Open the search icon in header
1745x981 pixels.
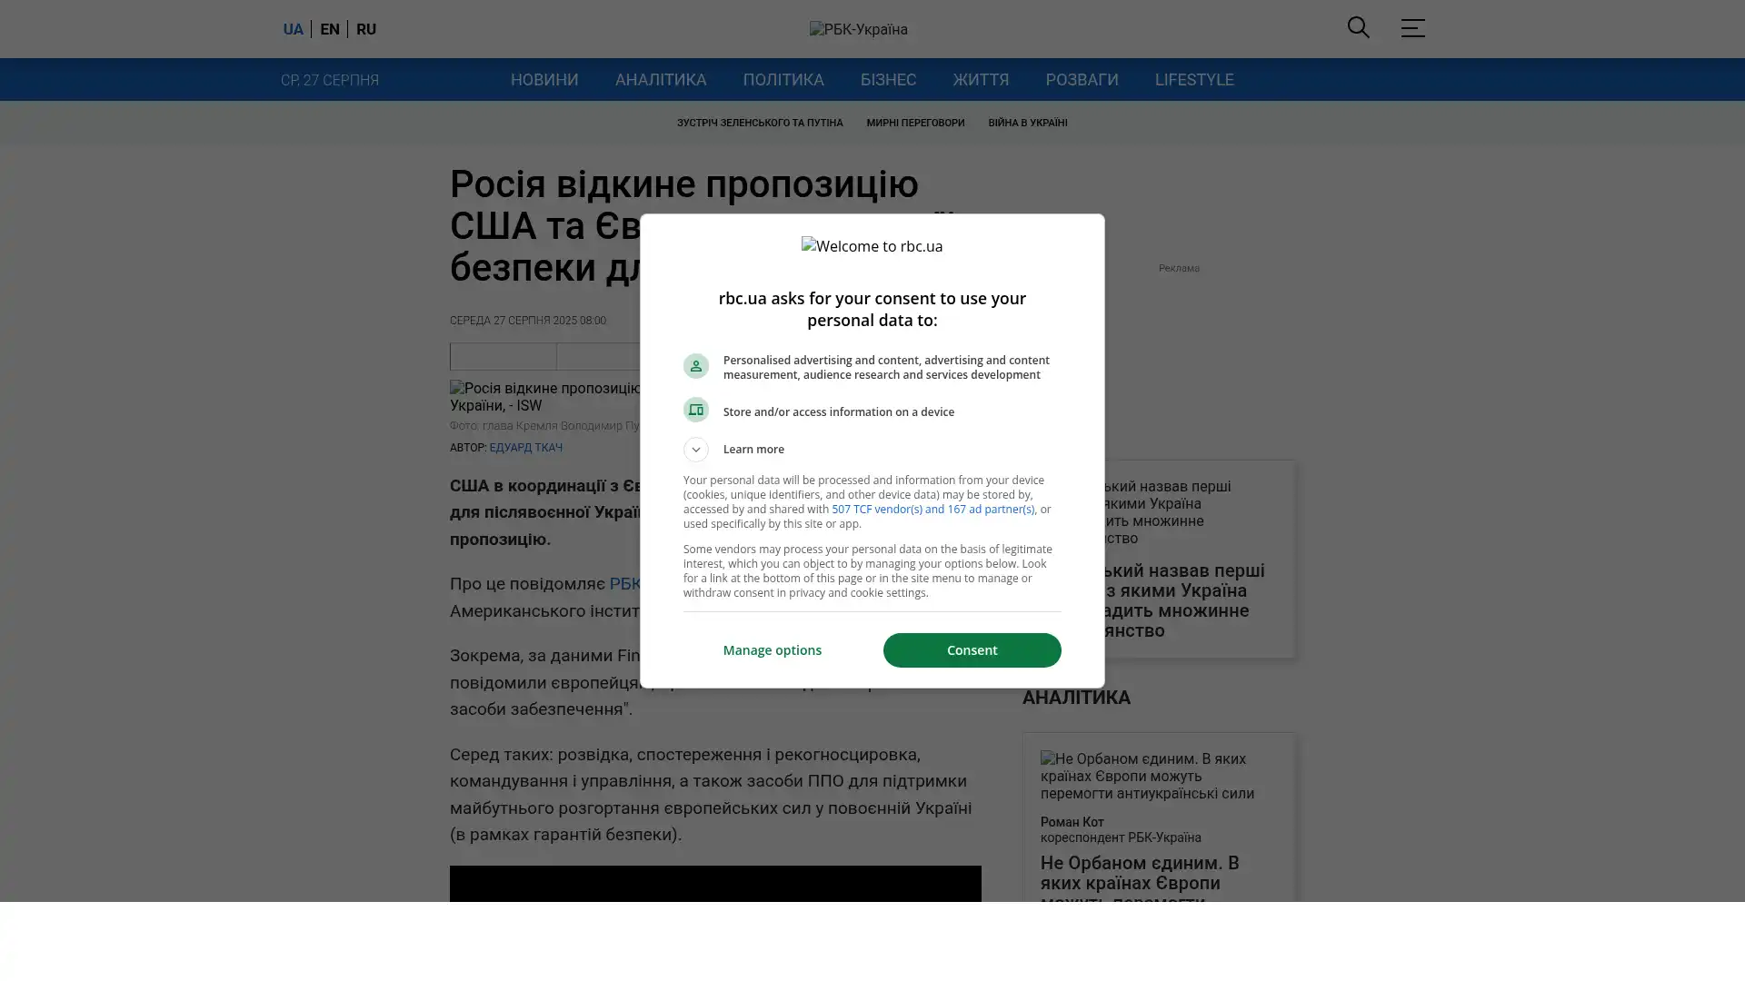[1358, 28]
